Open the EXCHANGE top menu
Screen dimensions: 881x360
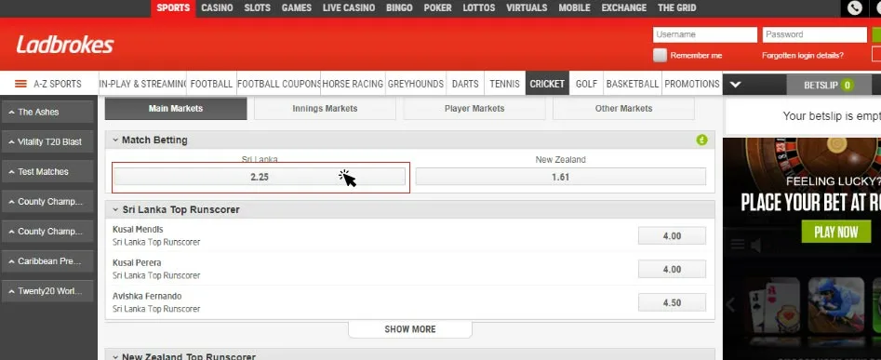tap(623, 7)
